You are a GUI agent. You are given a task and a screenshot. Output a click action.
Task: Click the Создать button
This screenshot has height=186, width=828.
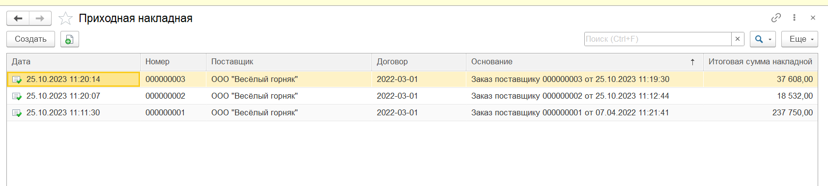tap(30, 39)
